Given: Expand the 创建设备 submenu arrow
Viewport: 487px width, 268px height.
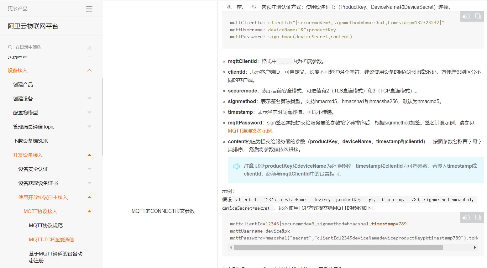Looking at the screenshot, I should click(x=89, y=98).
